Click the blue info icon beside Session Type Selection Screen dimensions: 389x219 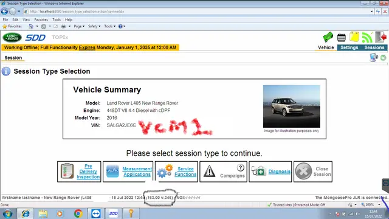pyautogui.click(x=6, y=72)
